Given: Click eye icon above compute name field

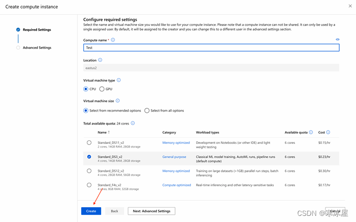Looking at the screenshot, I should [x=338, y=39].
